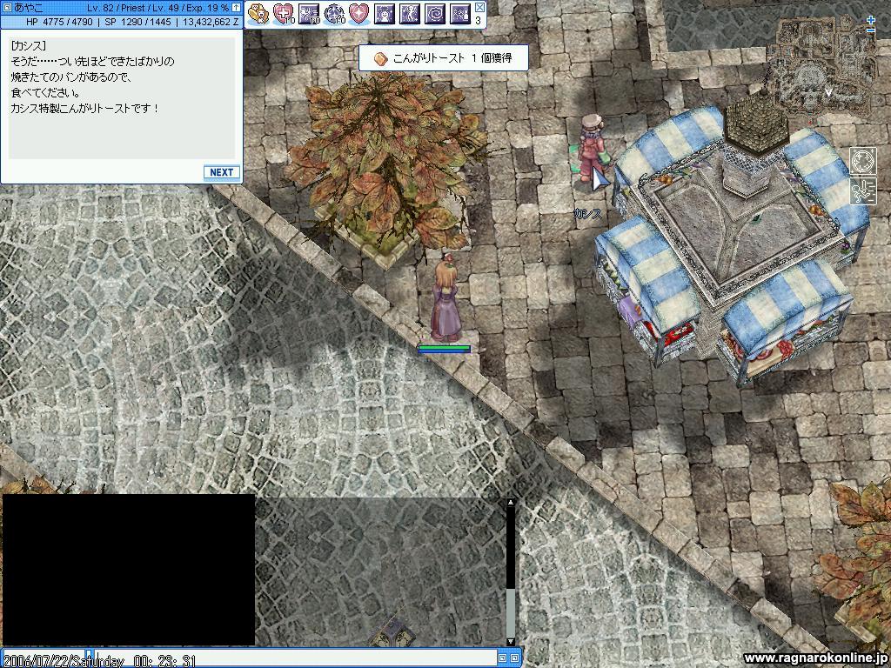Image resolution: width=891 pixels, height=668 pixels.
Task: Activate the round sparkle skill in hotbar
Action: point(334,14)
